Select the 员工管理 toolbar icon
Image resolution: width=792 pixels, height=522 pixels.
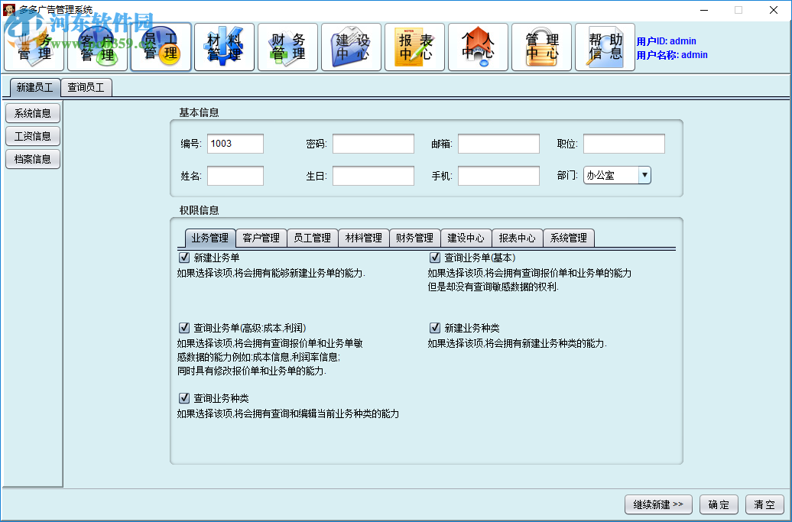[x=161, y=47]
